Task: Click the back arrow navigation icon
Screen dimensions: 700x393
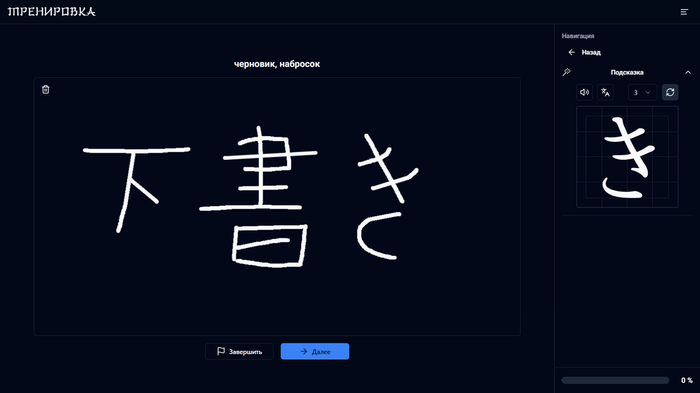Action: pyautogui.click(x=571, y=52)
